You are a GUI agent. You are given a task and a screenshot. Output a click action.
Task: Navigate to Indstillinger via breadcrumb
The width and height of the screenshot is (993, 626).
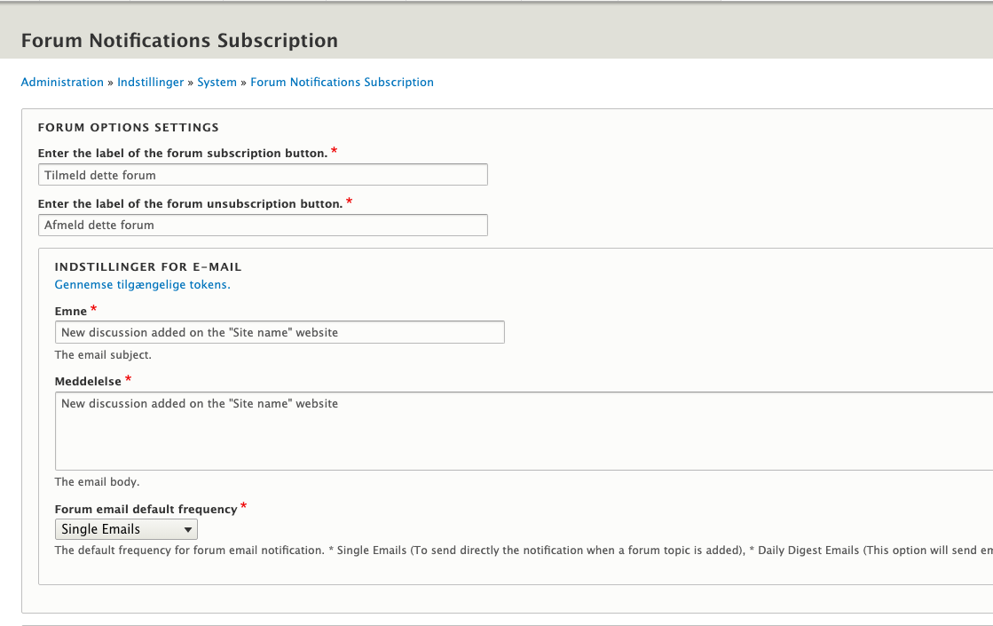tap(150, 82)
